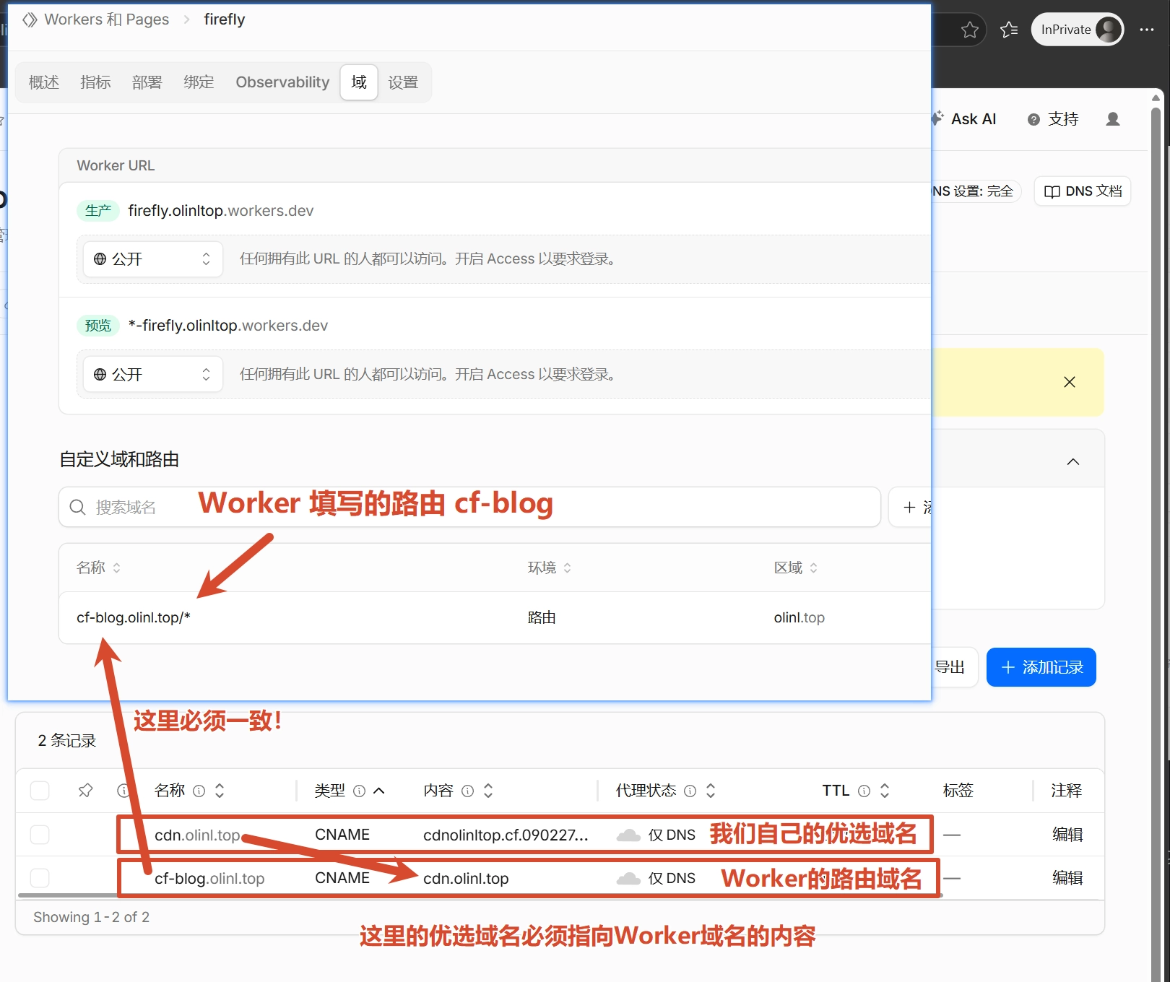Open 公开 dropdown for production URL
This screenshot has width=1170, height=982.
point(152,259)
